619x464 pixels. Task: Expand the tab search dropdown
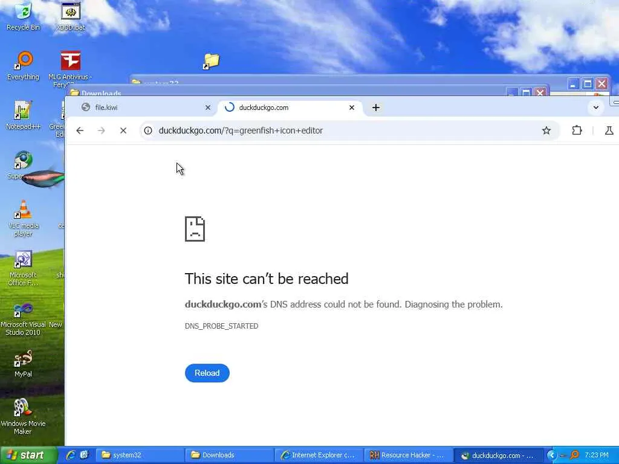tap(596, 108)
